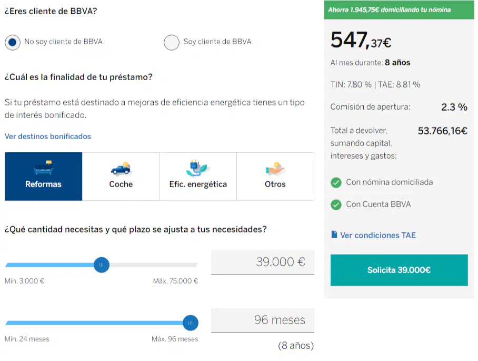
Task: Click green check icon for nómina domiciliada
Action: coord(336,182)
